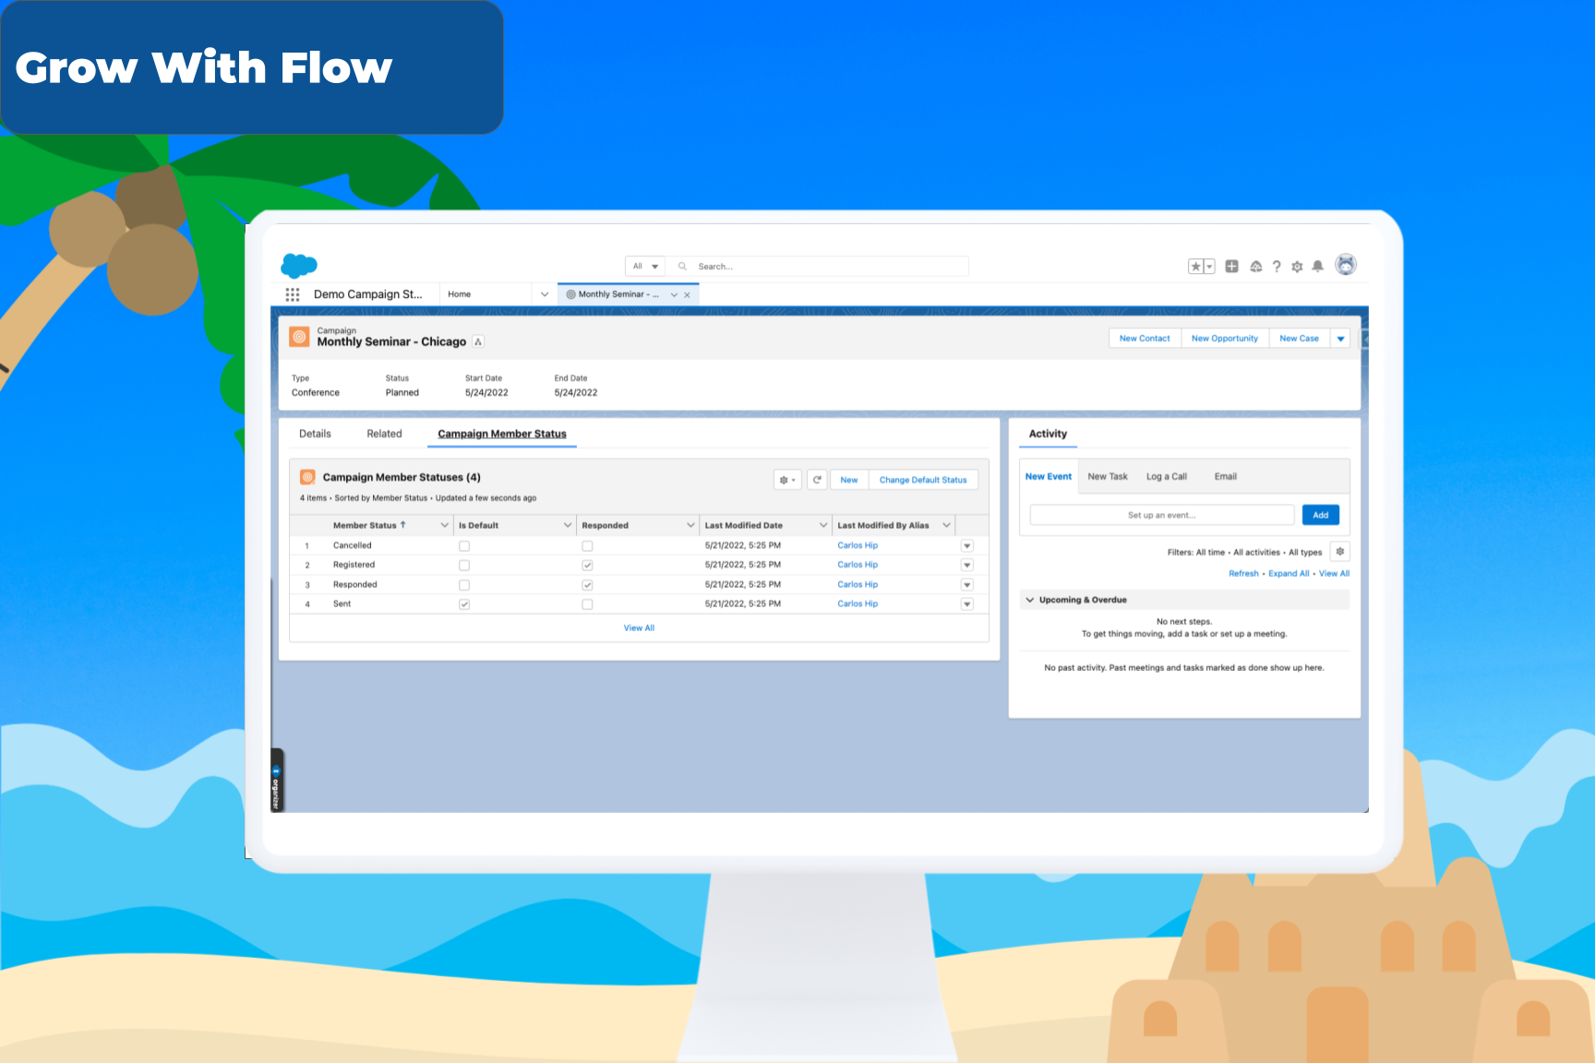Open the View All link under statuses
This screenshot has width=1595, height=1063.
pos(639,628)
